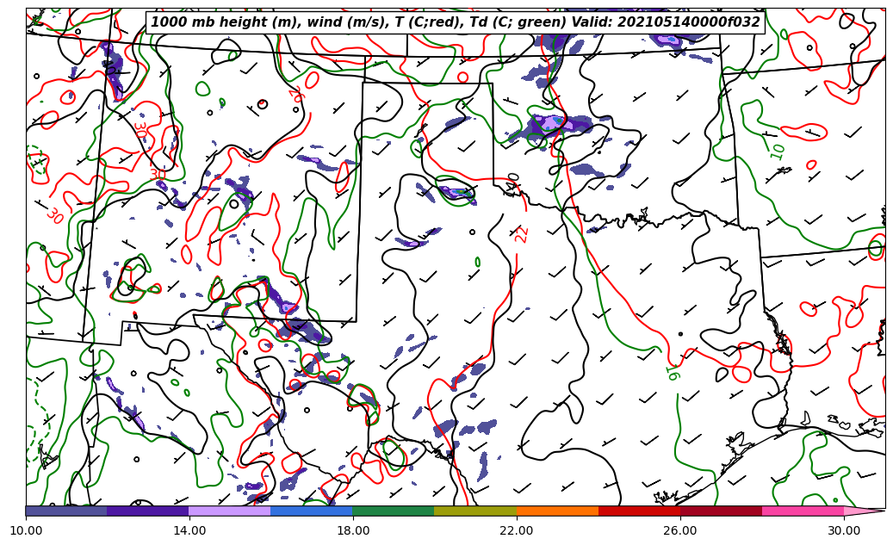Pick the dark purple 12–14 colorbar segment
893x545 pixels.
[x=148, y=511]
